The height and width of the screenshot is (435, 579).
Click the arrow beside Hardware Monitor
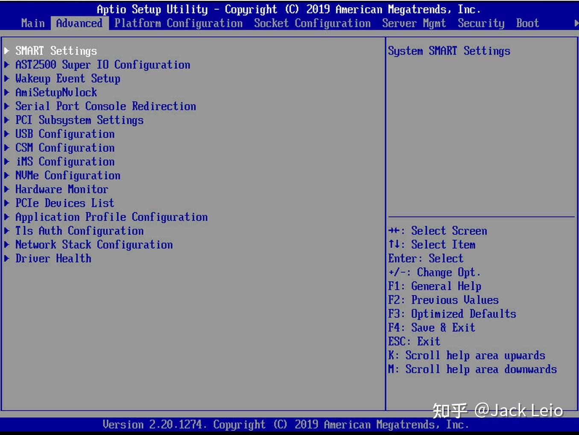click(x=7, y=189)
